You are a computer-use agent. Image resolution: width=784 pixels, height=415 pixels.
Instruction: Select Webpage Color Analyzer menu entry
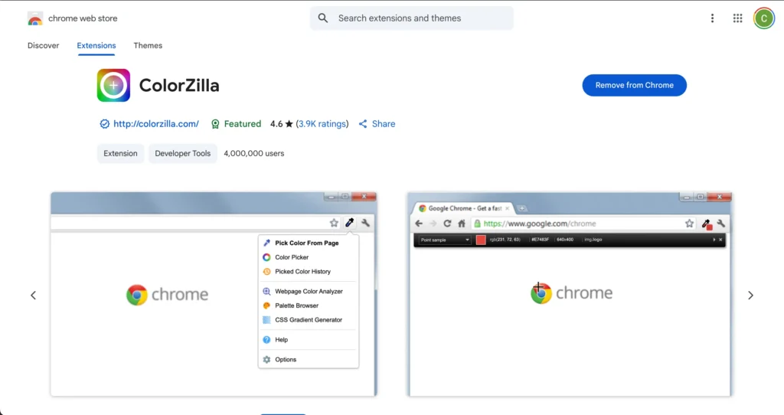308,291
